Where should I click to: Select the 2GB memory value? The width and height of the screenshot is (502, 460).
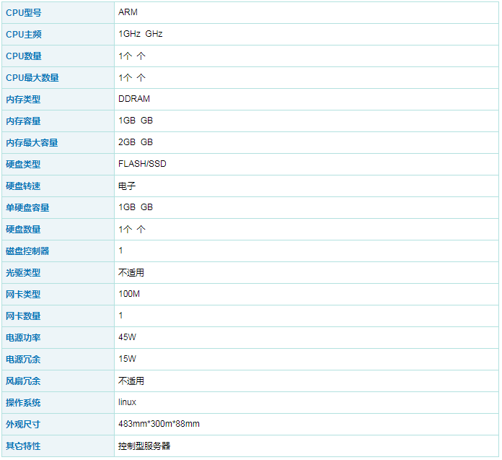(x=127, y=142)
